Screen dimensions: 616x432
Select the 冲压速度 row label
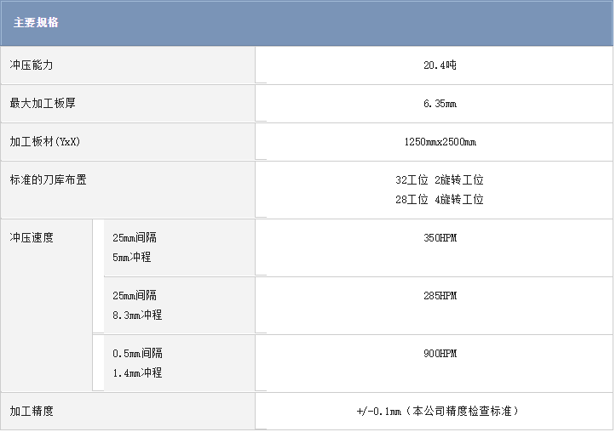tap(32, 238)
